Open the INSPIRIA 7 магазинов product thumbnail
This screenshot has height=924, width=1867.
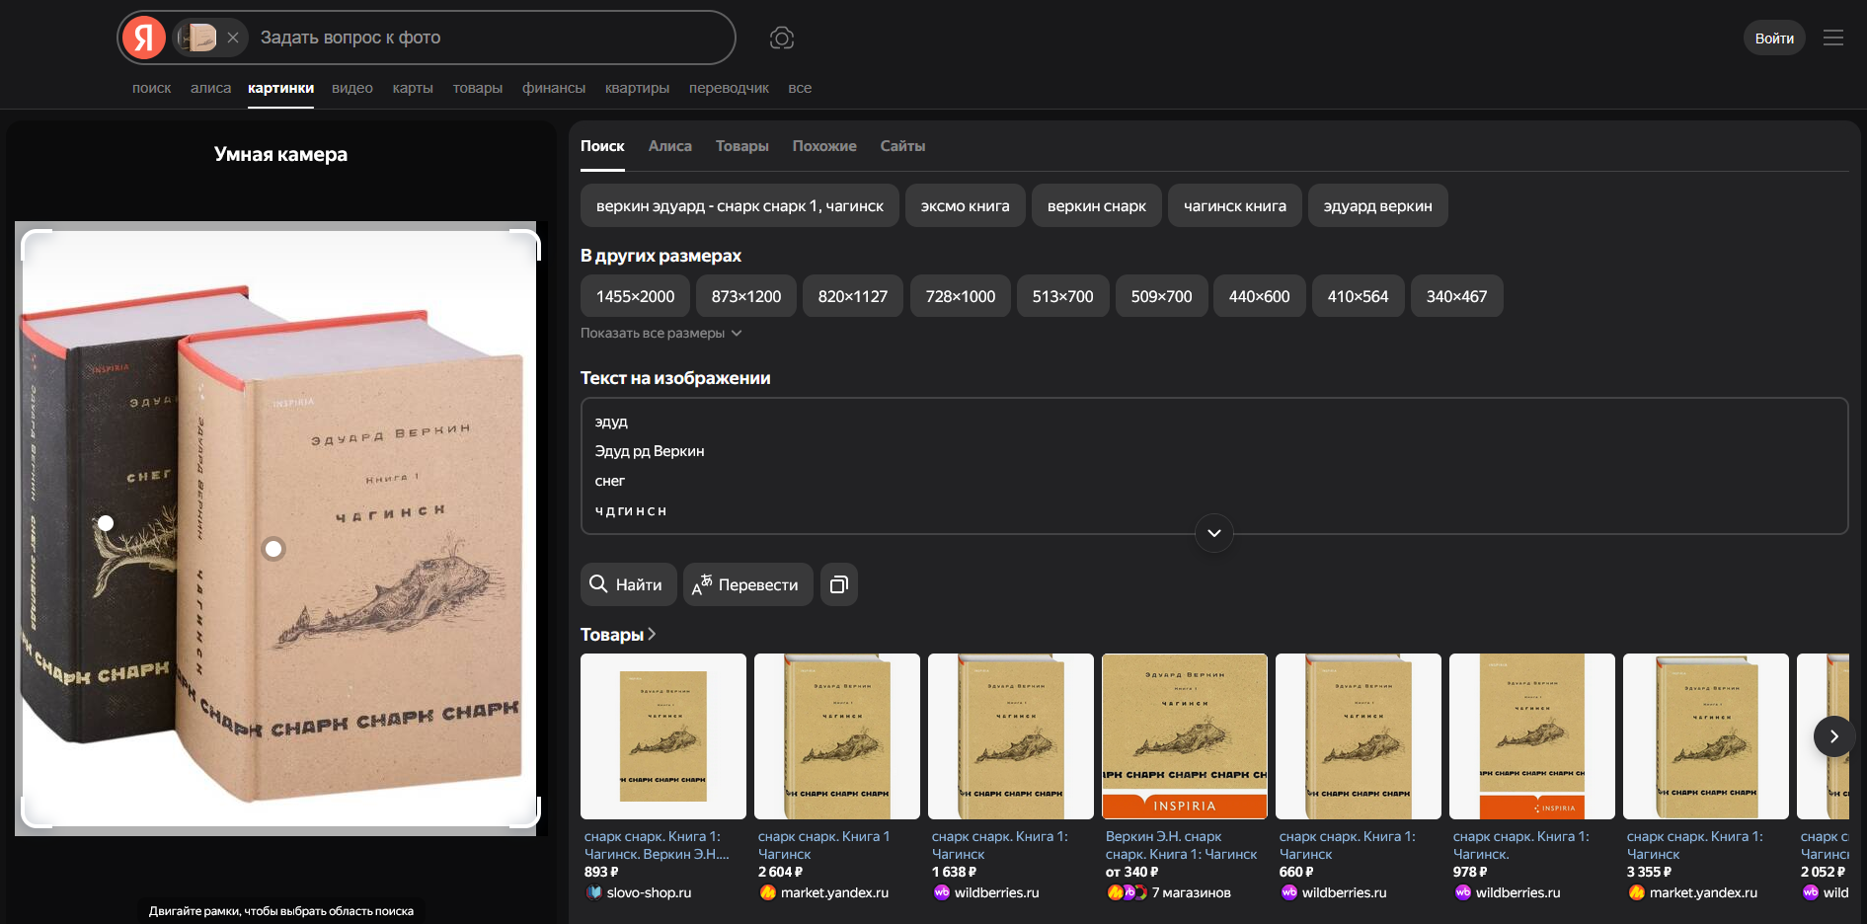[1185, 736]
